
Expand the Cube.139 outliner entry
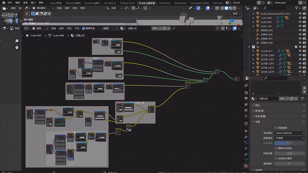coord(253,26)
